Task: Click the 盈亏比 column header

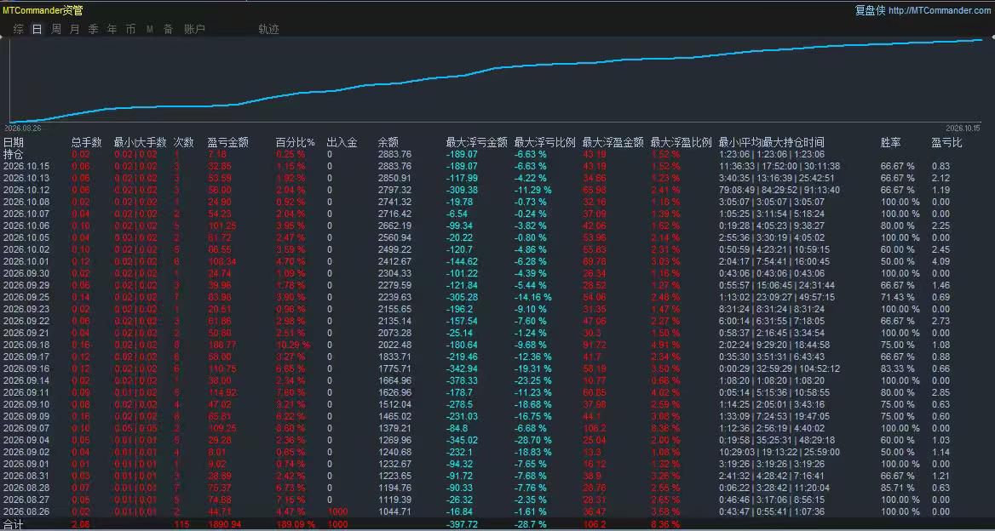Action: (946, 143)
